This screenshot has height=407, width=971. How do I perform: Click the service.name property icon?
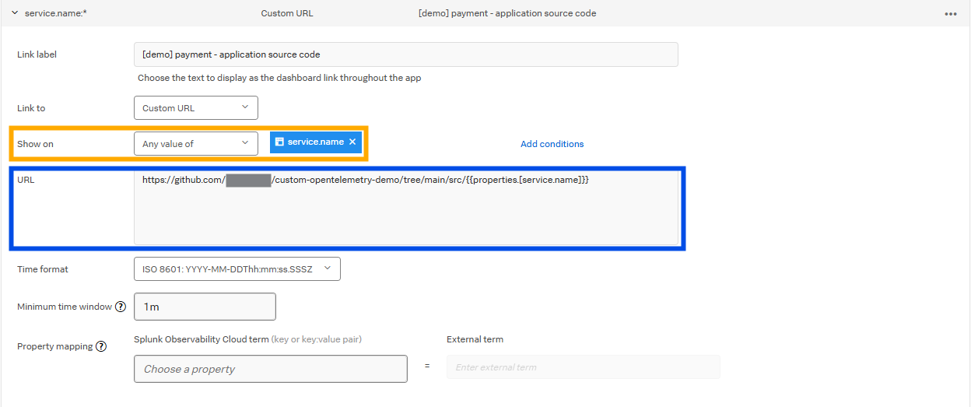(279, 142)
